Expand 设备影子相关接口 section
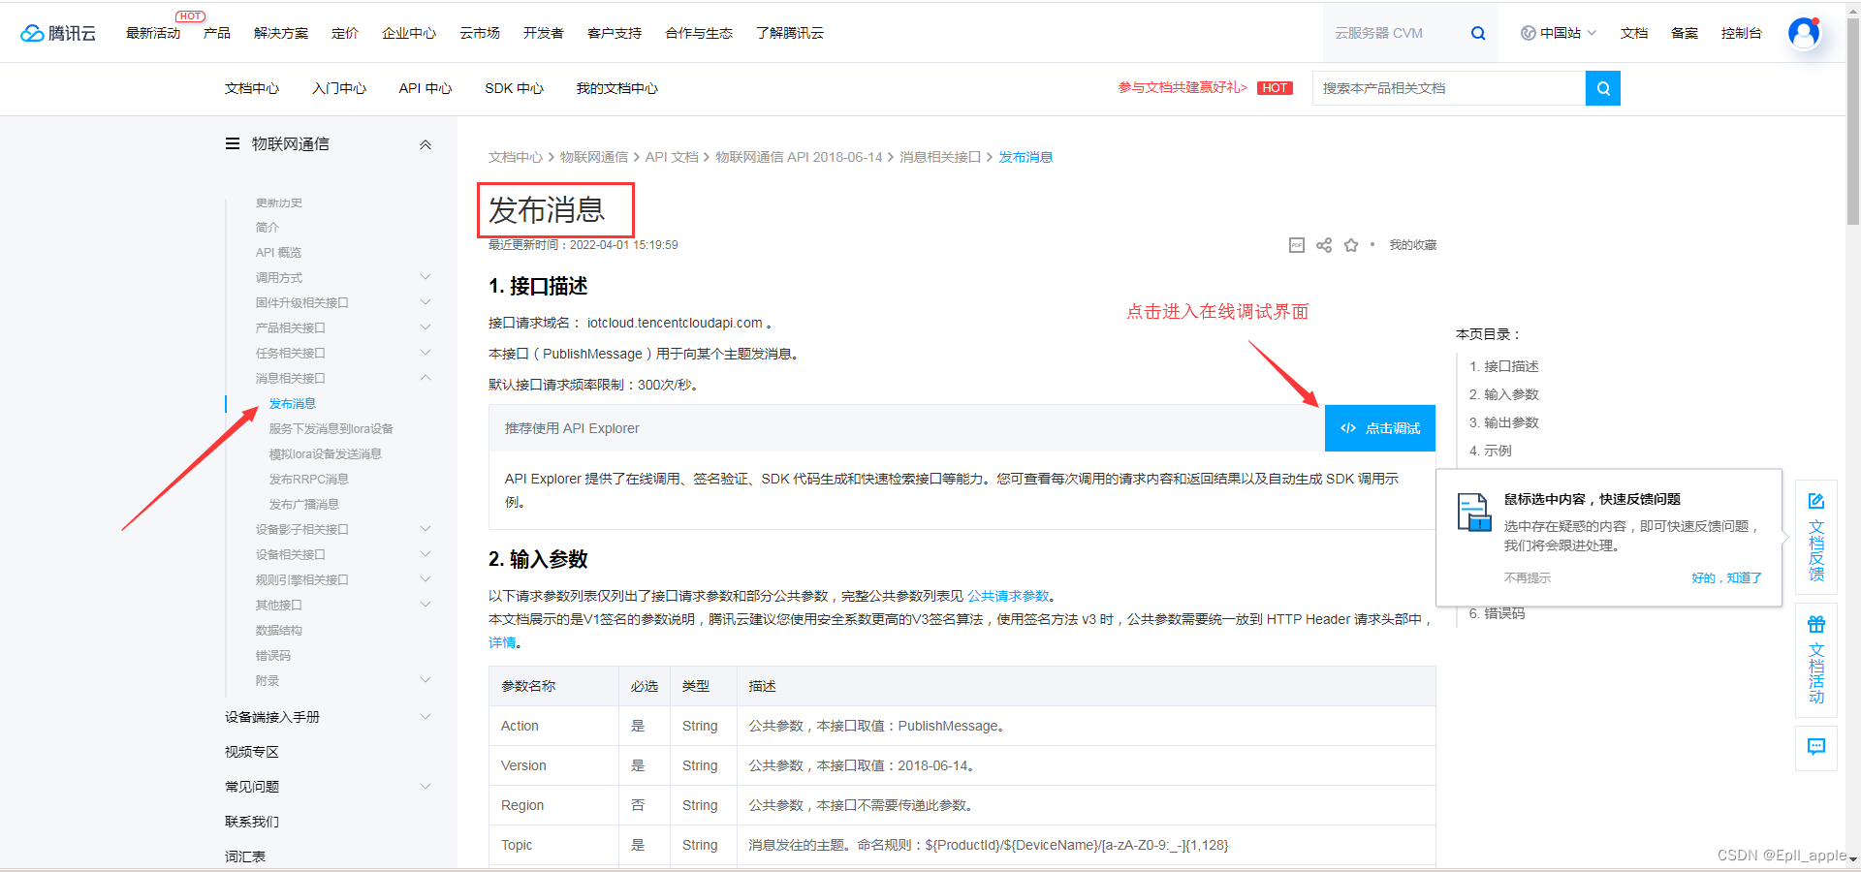 425,529
